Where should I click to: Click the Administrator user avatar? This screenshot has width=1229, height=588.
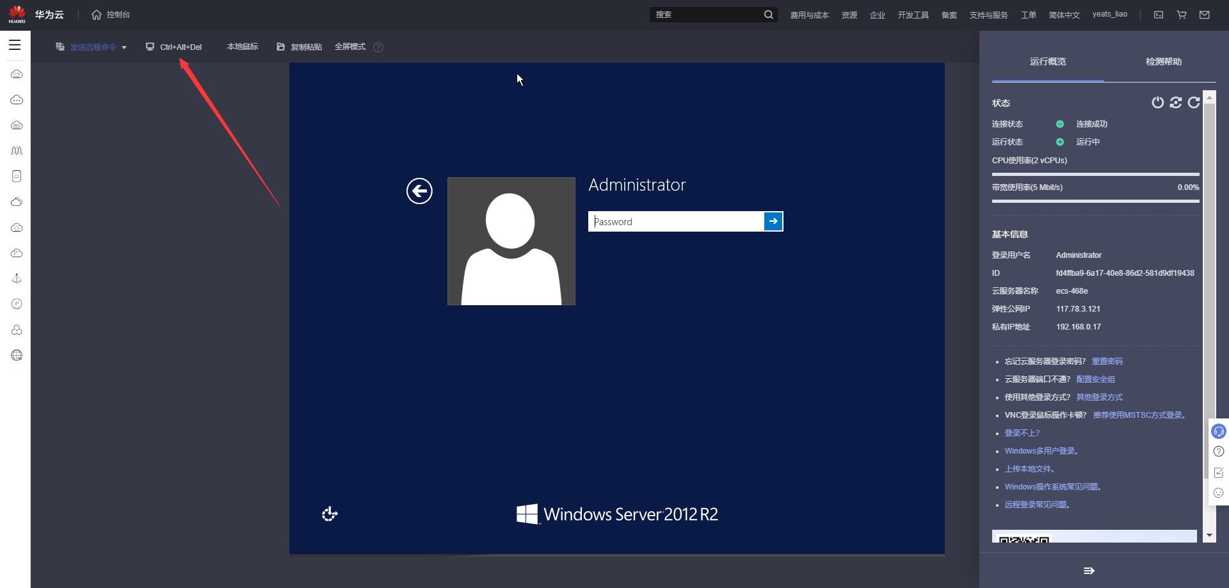pyautogui.click(x=511, y=241)
